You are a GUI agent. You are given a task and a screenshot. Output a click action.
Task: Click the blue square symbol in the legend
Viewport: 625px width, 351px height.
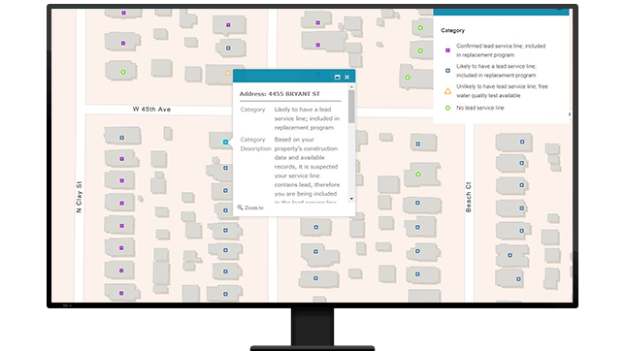[x=447, y=71]
